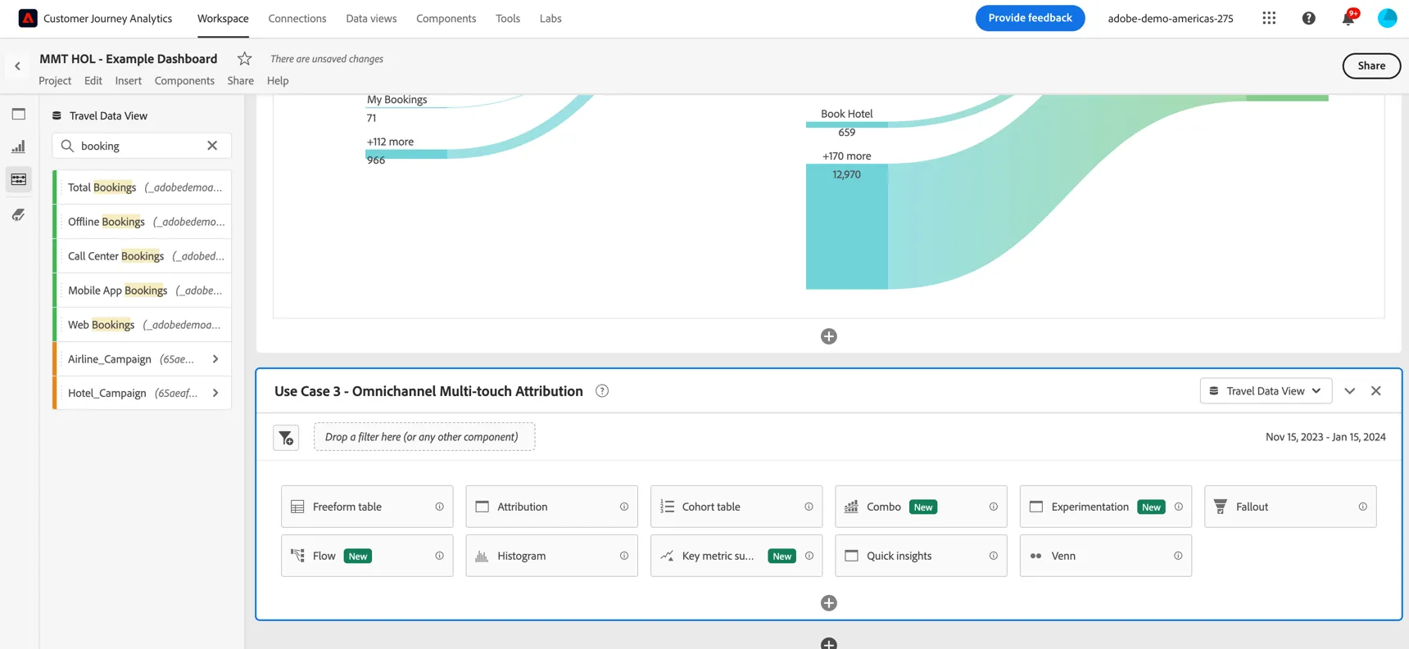
Task: Add a visualization below the flow chart
Action: [x=829, y=336]
